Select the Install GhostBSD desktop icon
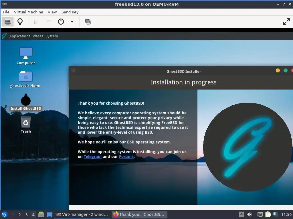The height and width of the screenshot is (219, 293). 26,102
